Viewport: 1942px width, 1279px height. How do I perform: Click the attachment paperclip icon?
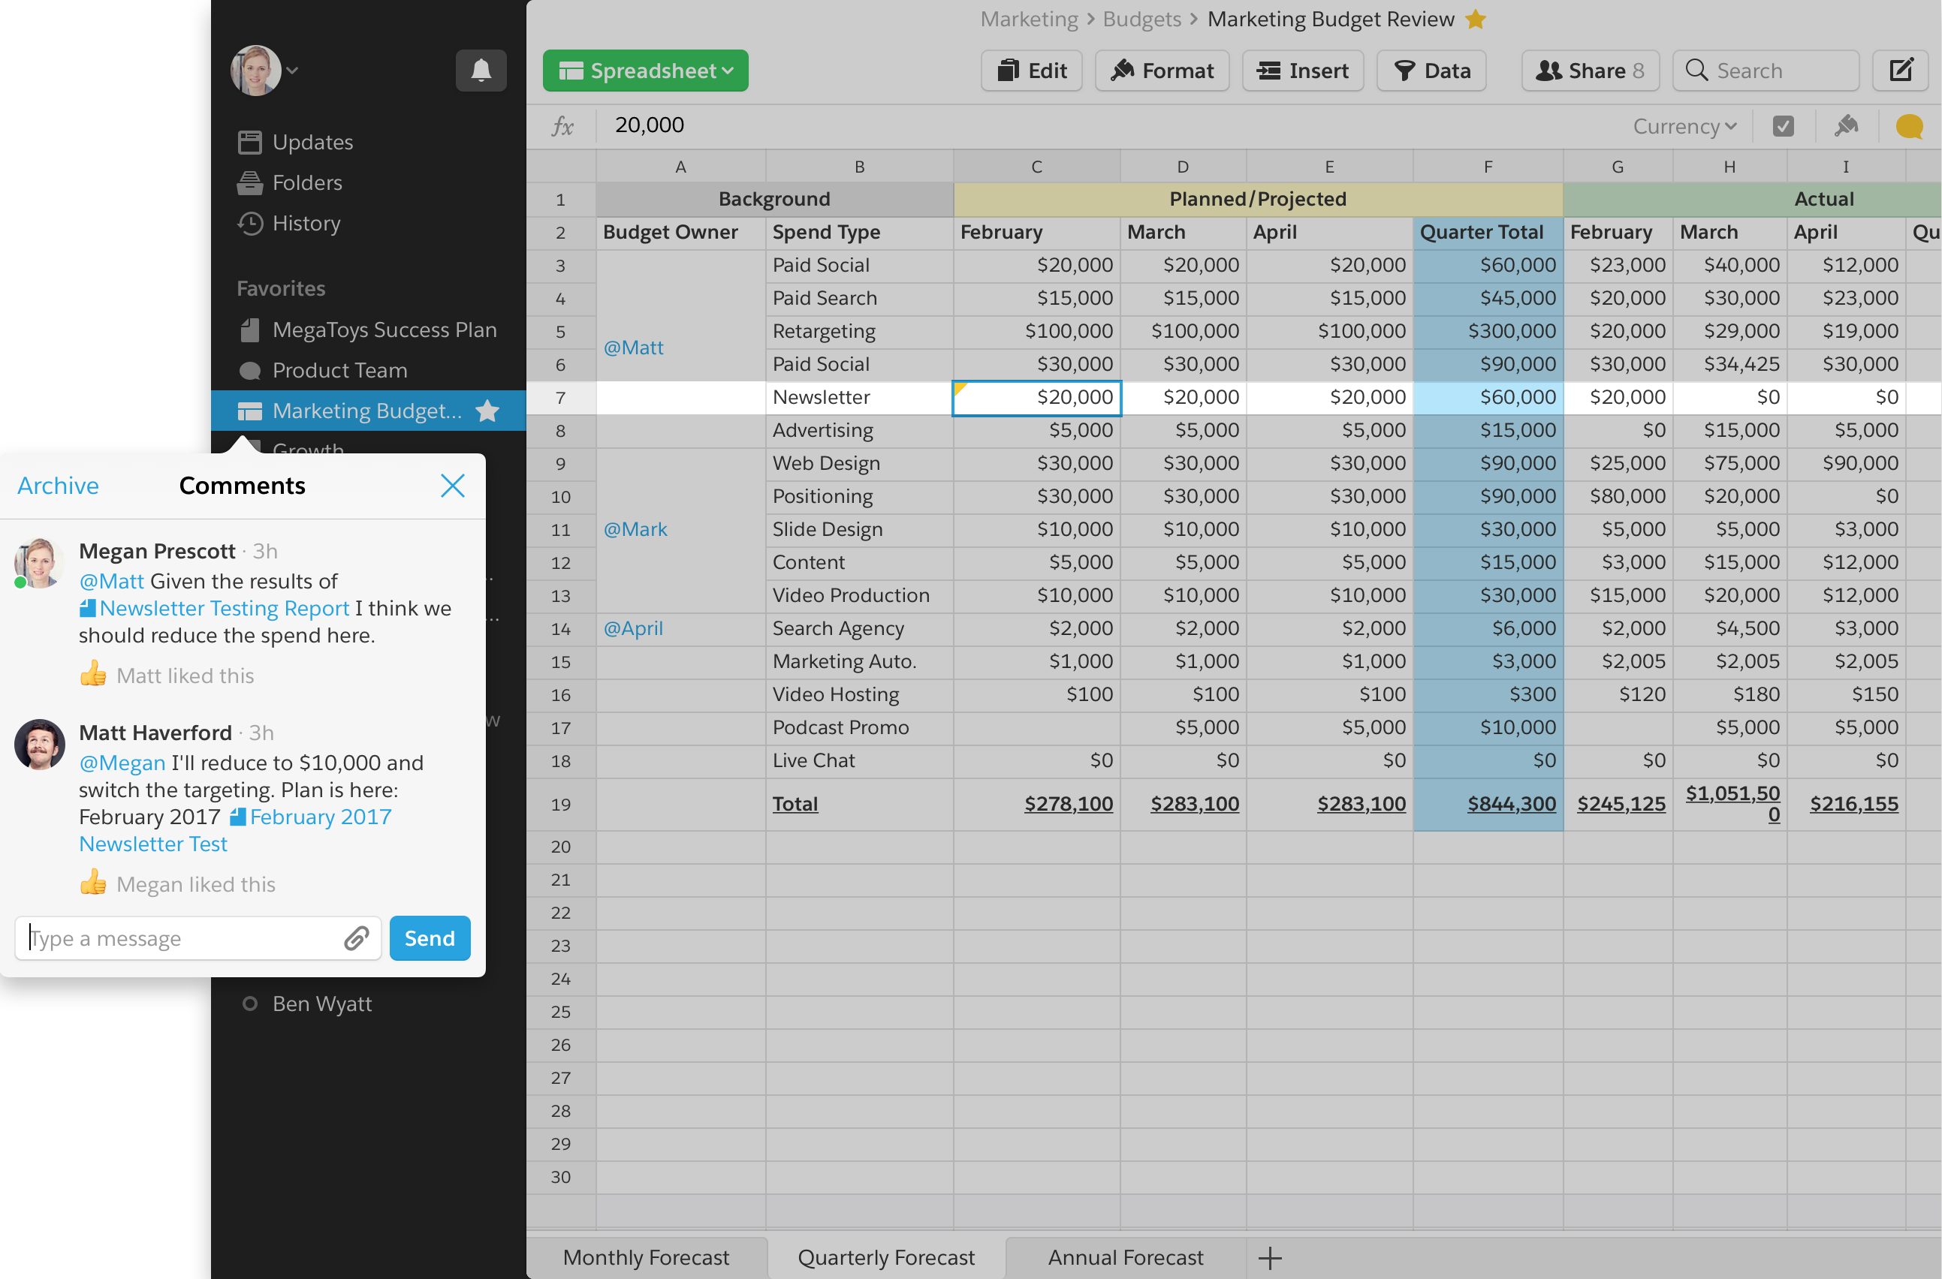coord(357,939)
